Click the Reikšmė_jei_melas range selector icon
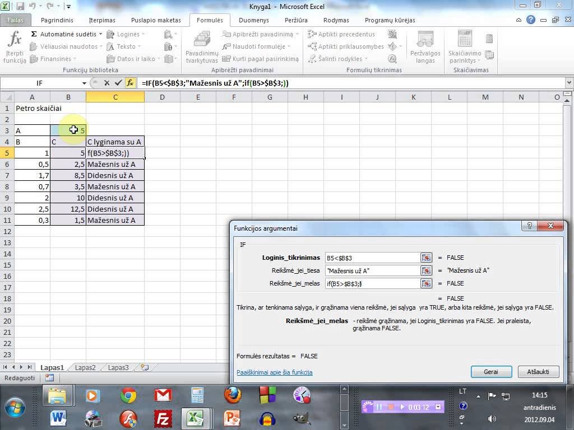This screenshot has height=430, width=574. point(426,283)
